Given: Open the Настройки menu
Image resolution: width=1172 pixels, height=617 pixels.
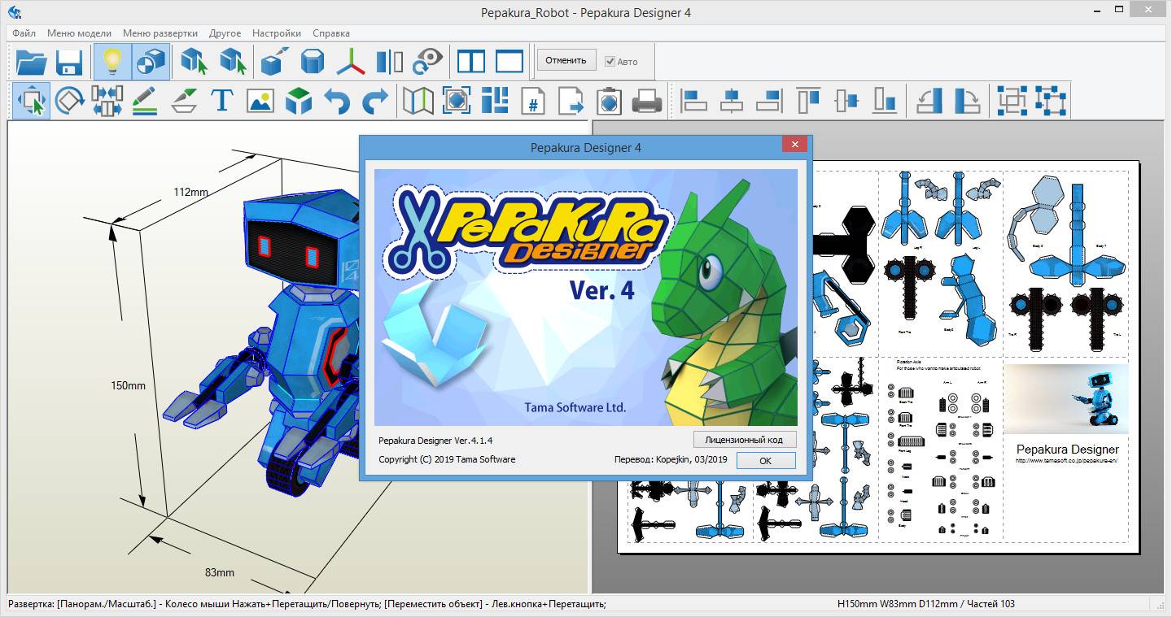Looking at the screenshot, I should pos(277,33).
